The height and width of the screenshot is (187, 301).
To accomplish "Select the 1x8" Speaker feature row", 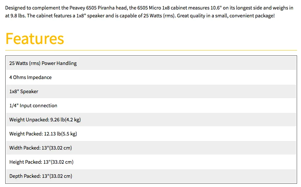I will click(x=24, y=92).
